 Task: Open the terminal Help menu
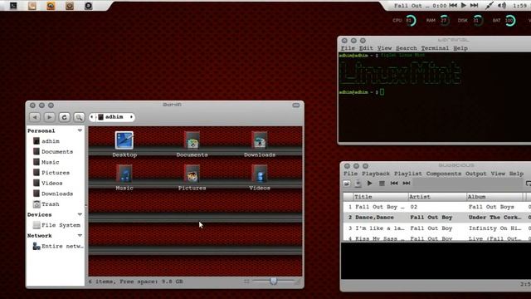coord(460,48)
